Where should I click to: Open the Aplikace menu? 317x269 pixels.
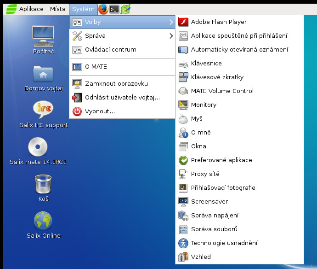click(x=31, y=9)
